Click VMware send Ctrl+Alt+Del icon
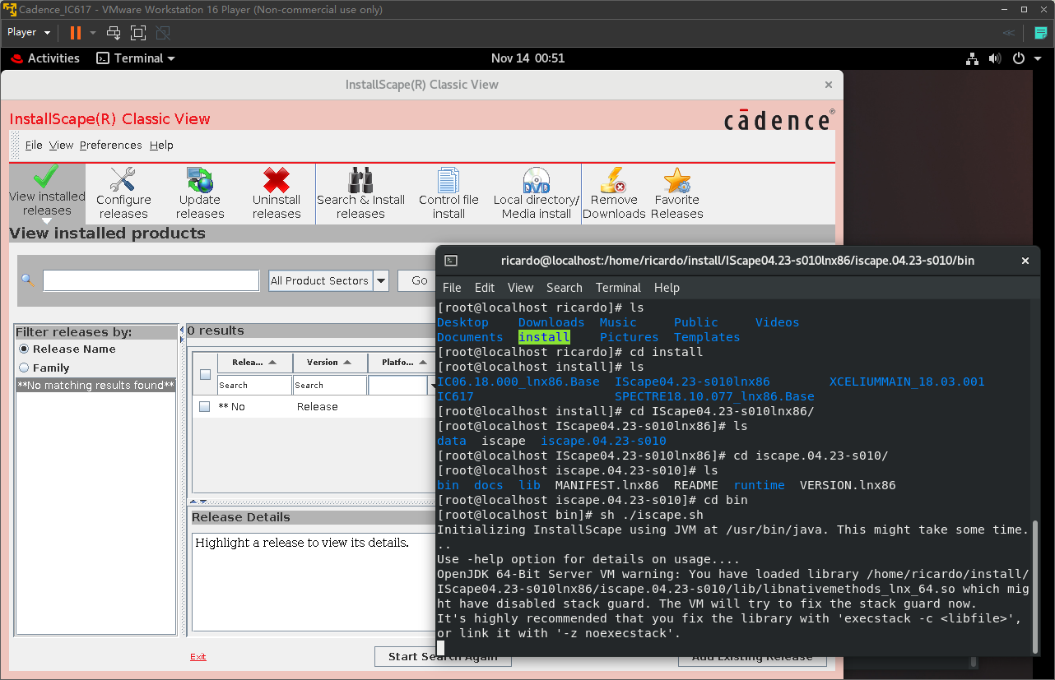Image resolution: width=1055 pixels, height=680 pixels. tap(114, 33)
